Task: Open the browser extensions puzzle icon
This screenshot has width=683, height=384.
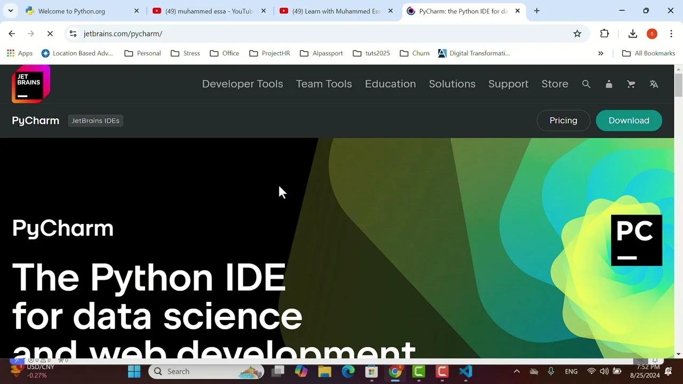Action: click(x=604, y=33)
